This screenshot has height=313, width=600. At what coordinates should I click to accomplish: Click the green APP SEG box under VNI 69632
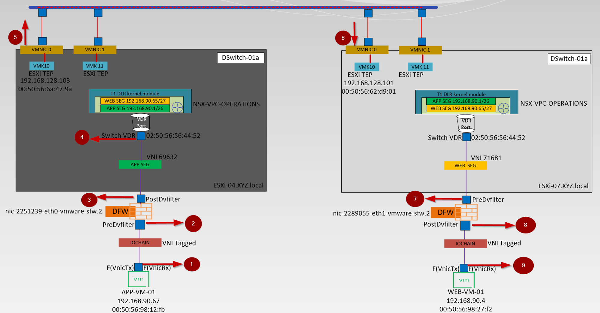click(x=140, y=164)
